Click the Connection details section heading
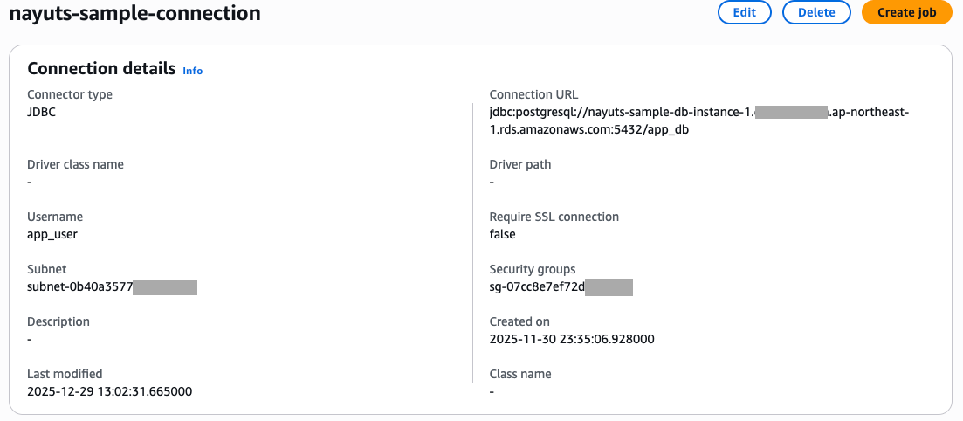 click(x=100, y=69)
